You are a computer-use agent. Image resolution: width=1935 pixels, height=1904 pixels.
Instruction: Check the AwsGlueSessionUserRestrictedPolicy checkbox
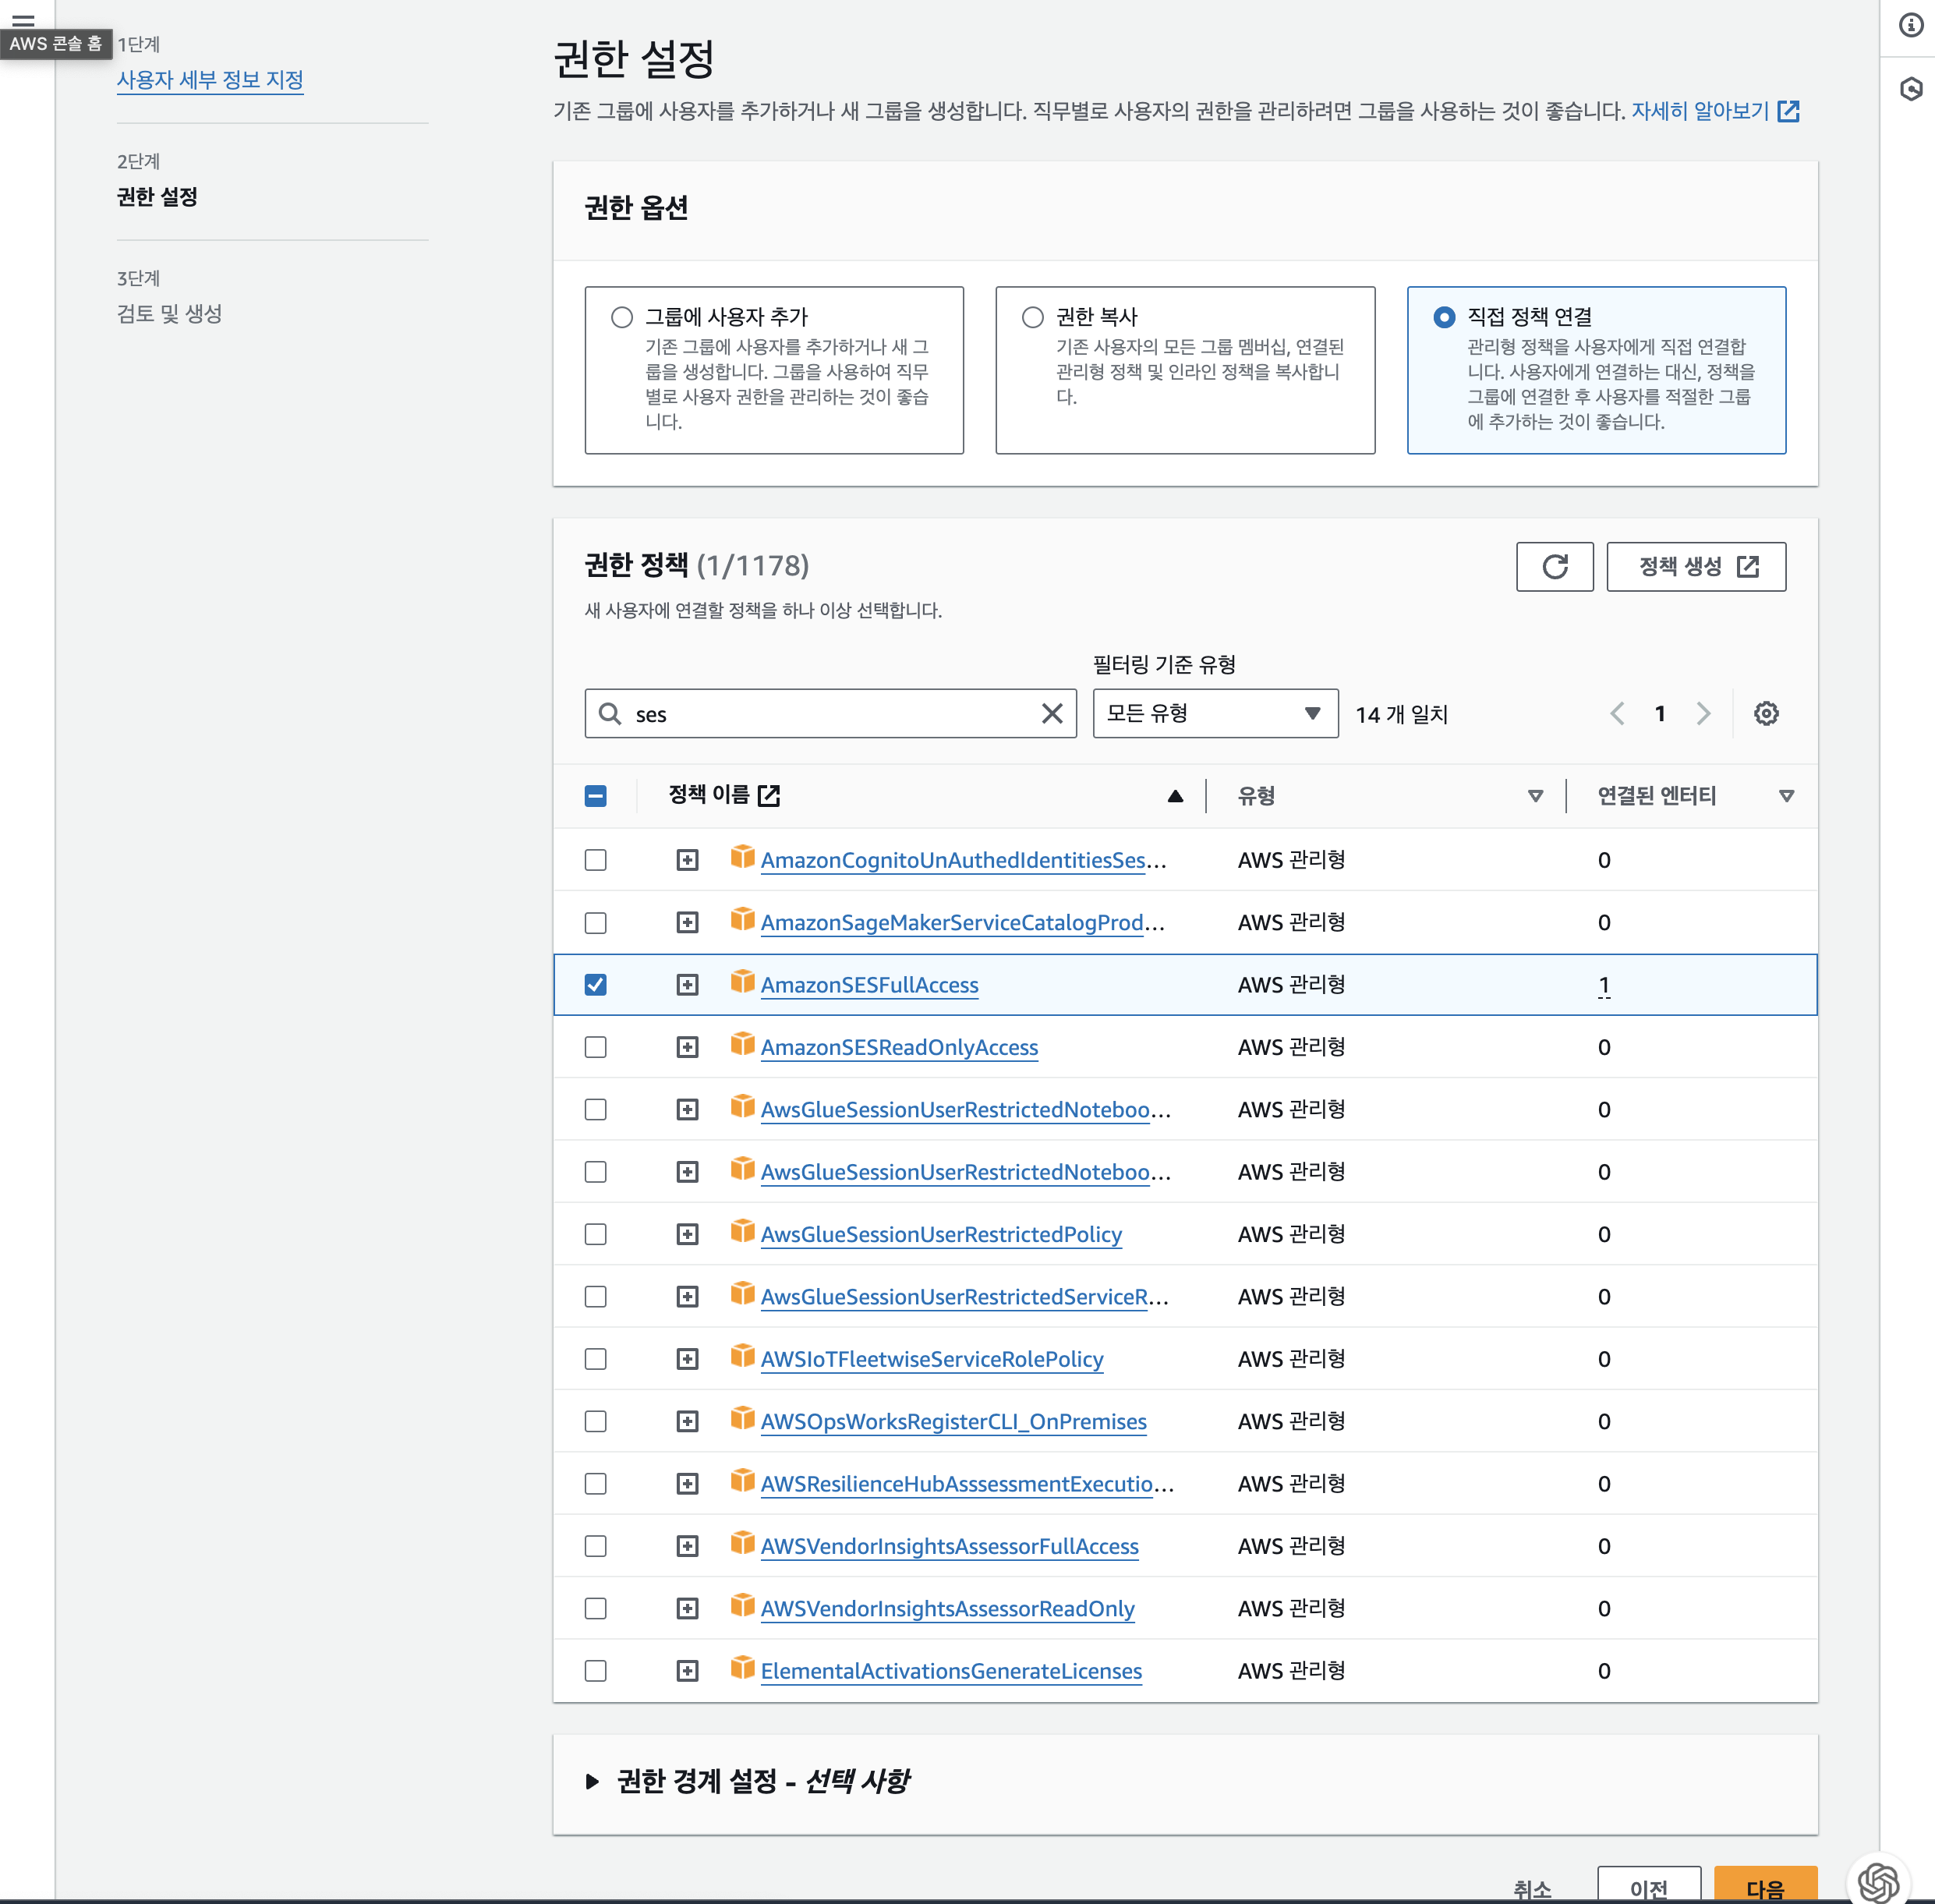coord(595,1234)
